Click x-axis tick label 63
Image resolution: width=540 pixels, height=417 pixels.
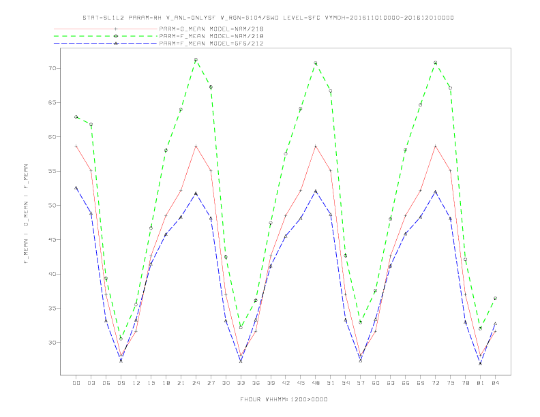[x=391, y=383]
